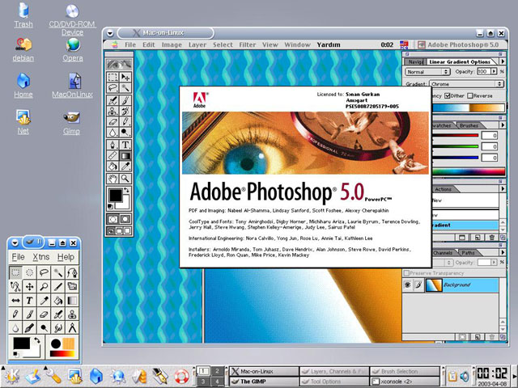Hide the Background layer with eye icon
518x388 pixels.
(x=408, y=285)
